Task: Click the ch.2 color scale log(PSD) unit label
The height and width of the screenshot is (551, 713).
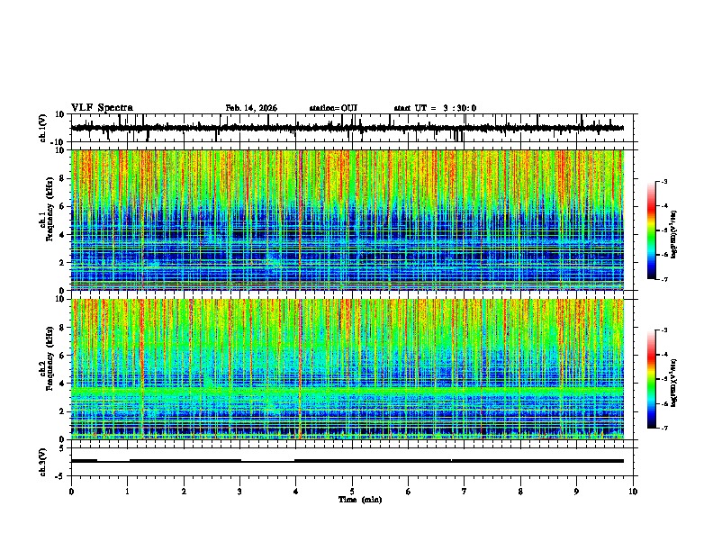Action: point(673,384)
